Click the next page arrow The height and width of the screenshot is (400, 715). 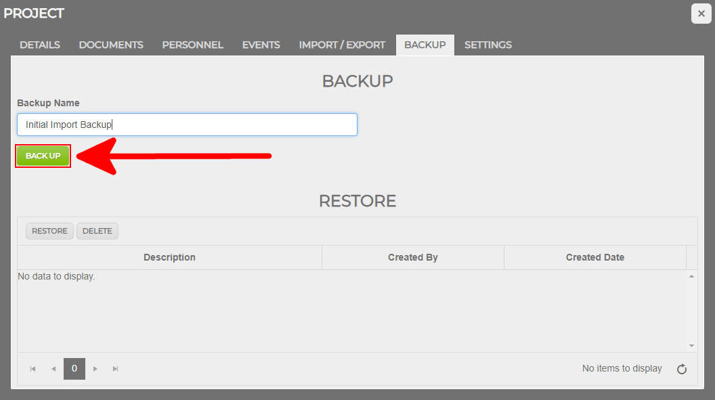point(95,369)
